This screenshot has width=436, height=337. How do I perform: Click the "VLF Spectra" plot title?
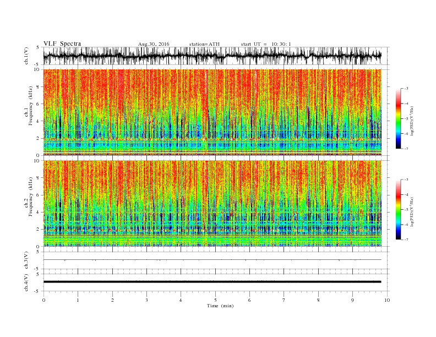click(x=62, y=44)
